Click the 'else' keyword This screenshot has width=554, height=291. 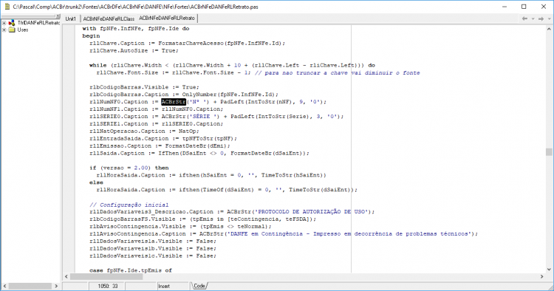pos(96,182)
